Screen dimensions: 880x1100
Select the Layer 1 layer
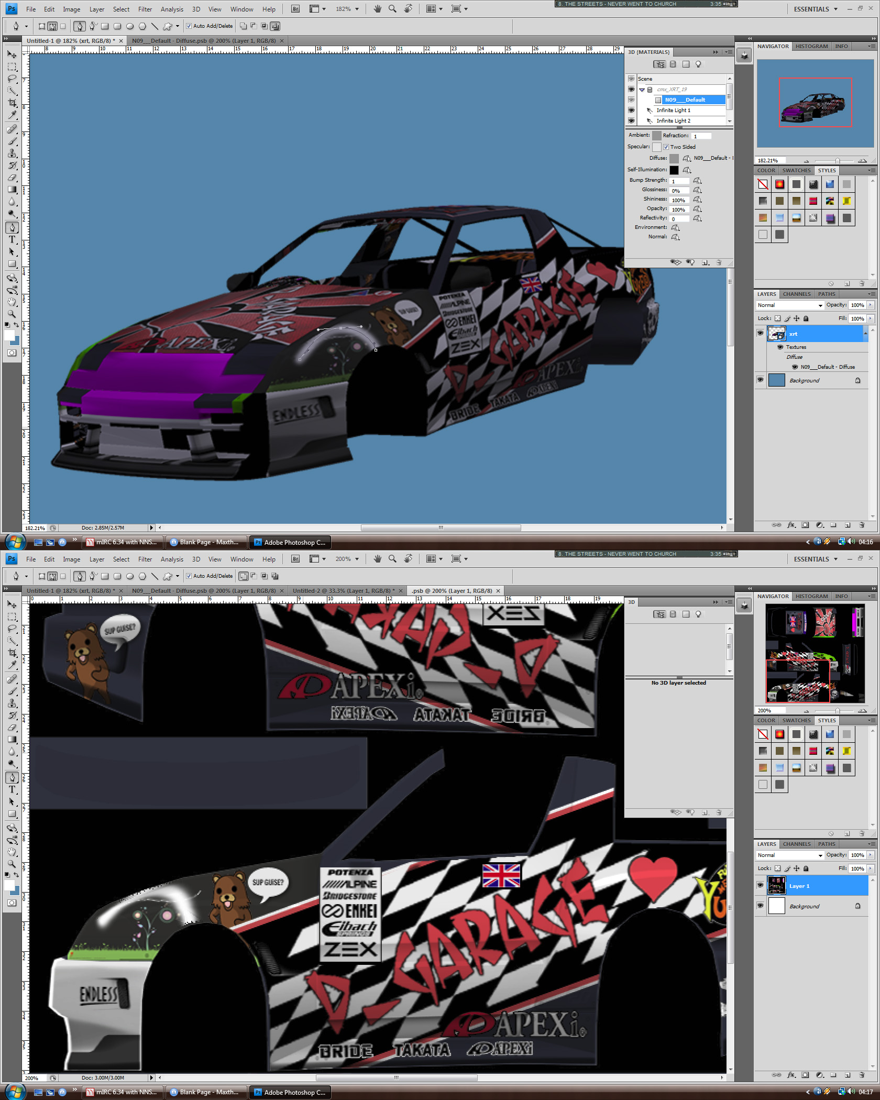click(817, 886)
